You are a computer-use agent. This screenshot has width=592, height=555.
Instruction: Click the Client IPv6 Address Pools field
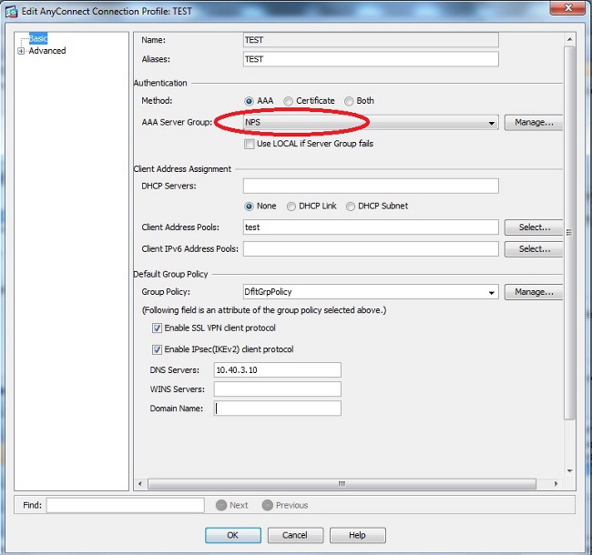coord(371,249)
